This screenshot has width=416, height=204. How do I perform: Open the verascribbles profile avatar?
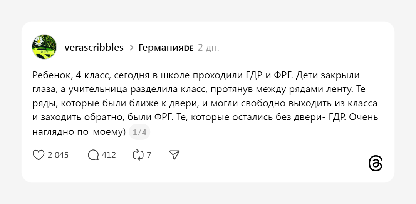[x=44, y=47]
